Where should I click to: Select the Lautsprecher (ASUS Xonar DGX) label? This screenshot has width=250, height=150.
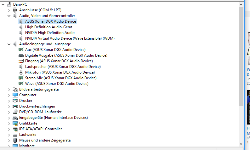[x=63, y=67]
